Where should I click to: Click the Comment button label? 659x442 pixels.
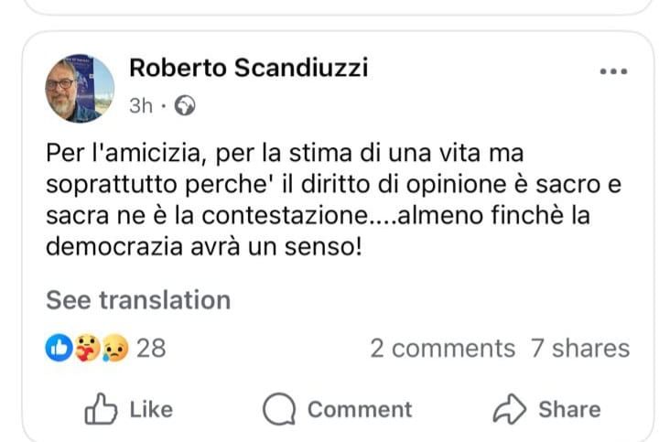[x=359, y=409]
